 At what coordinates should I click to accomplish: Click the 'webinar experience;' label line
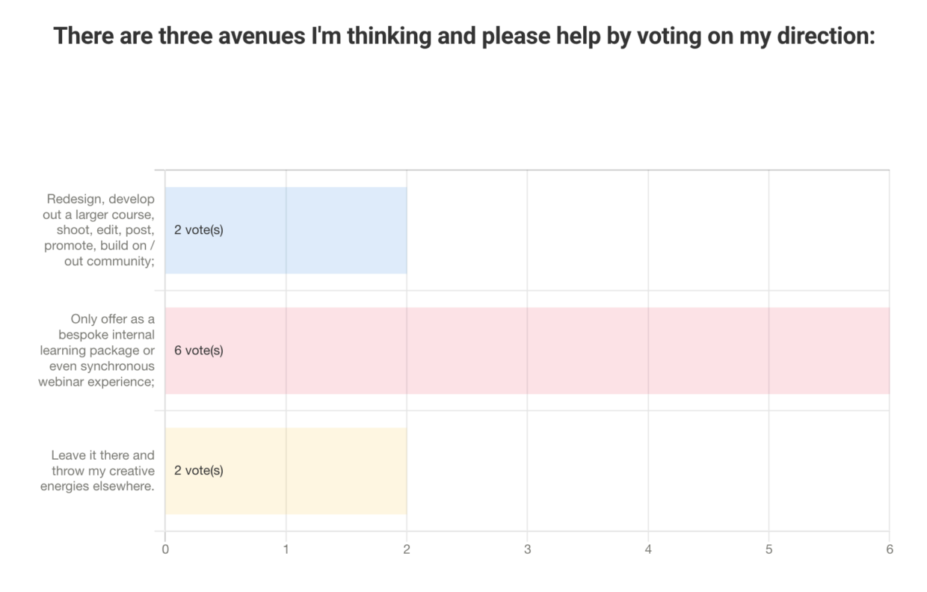97,382
